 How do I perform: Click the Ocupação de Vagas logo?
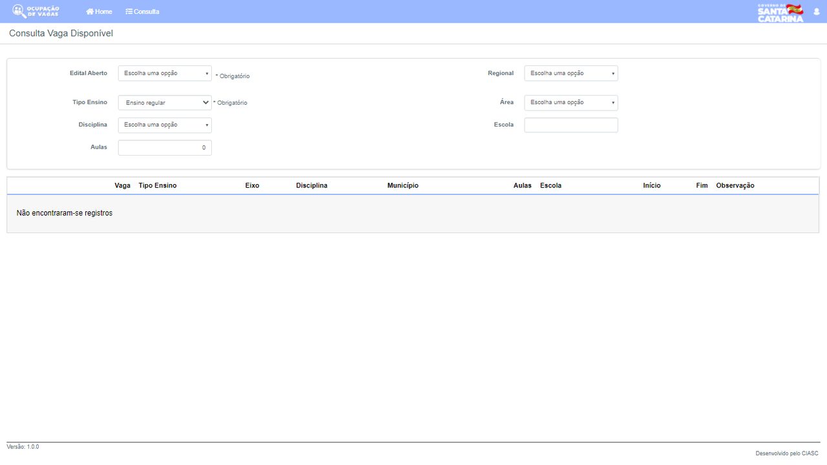tap(36, 11)
